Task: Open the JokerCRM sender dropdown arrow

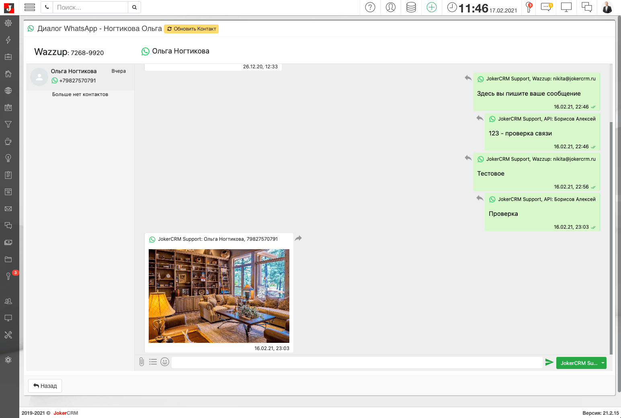Action: click(x=602, y=363)
